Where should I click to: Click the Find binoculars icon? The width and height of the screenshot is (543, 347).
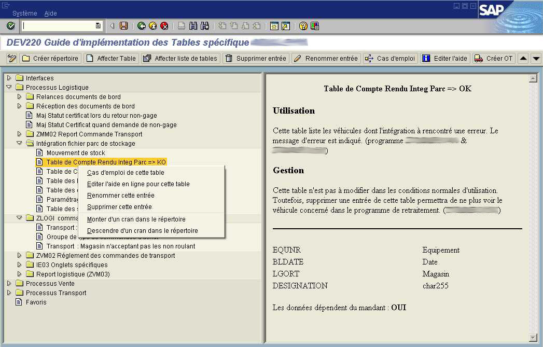[193, 26]
